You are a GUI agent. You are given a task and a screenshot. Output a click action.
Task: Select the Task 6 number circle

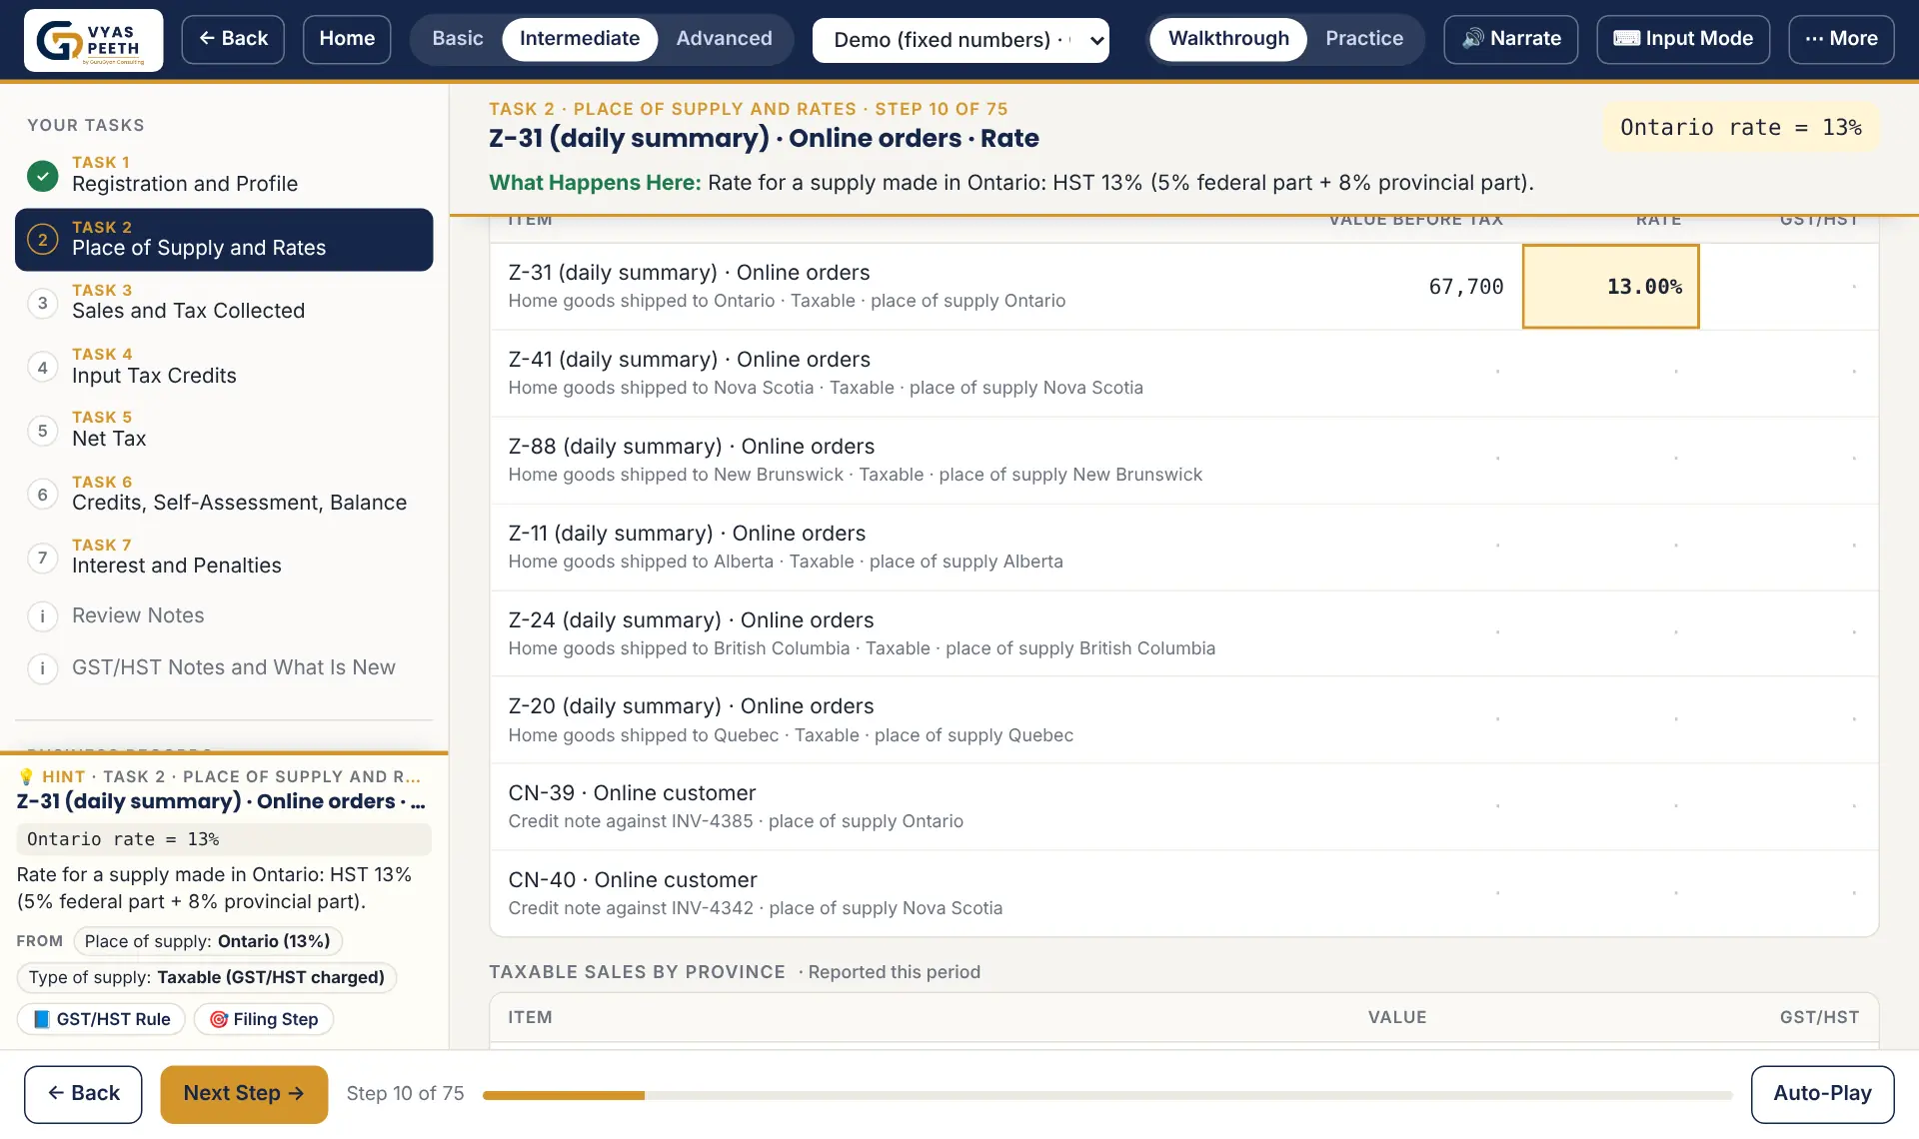[x=42, y=494]
